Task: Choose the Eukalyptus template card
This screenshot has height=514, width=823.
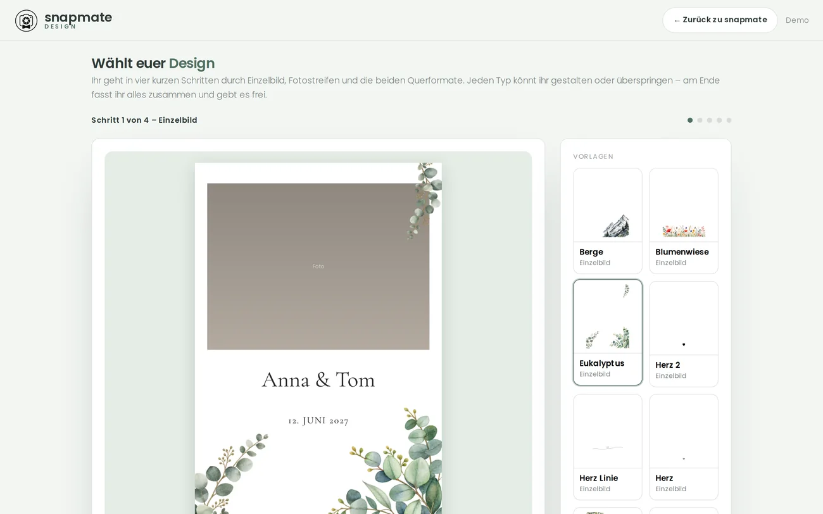Action: (608, 332)
